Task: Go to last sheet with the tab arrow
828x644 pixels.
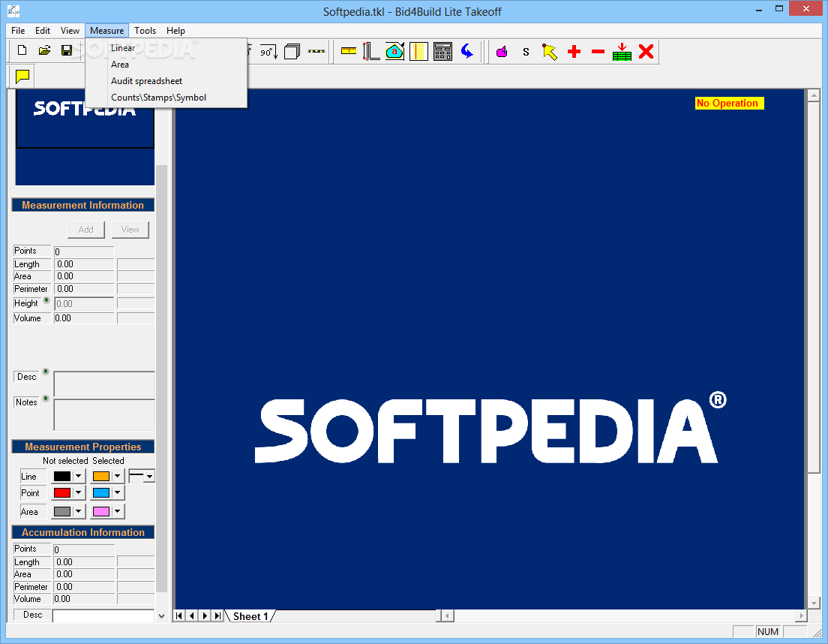Action: click(217, 616)
